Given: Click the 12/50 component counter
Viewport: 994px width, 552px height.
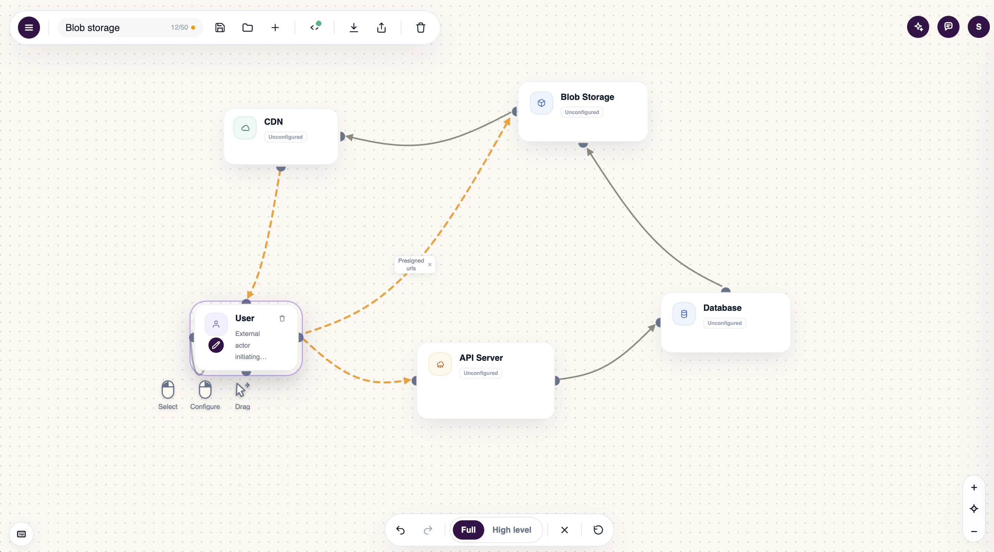Looking at the screenshot, I should (x=179, y=27).
